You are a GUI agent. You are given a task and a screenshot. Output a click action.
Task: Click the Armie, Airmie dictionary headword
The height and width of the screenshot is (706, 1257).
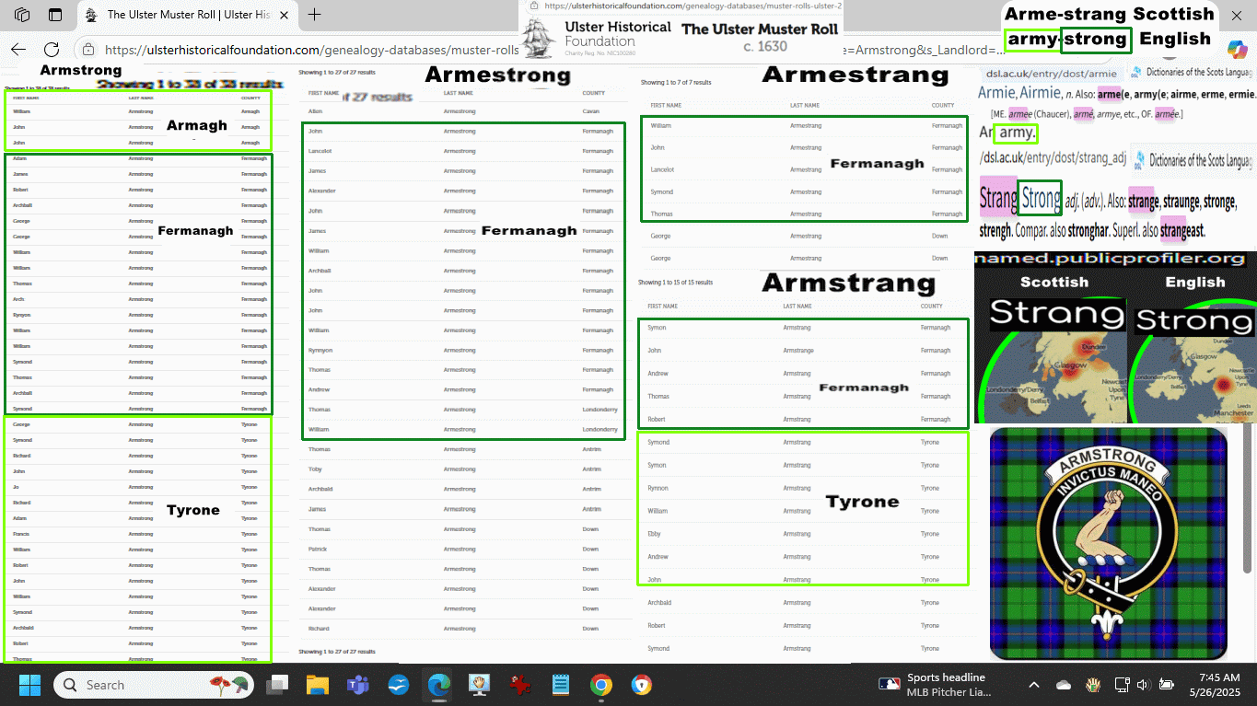coord(1019,93)
